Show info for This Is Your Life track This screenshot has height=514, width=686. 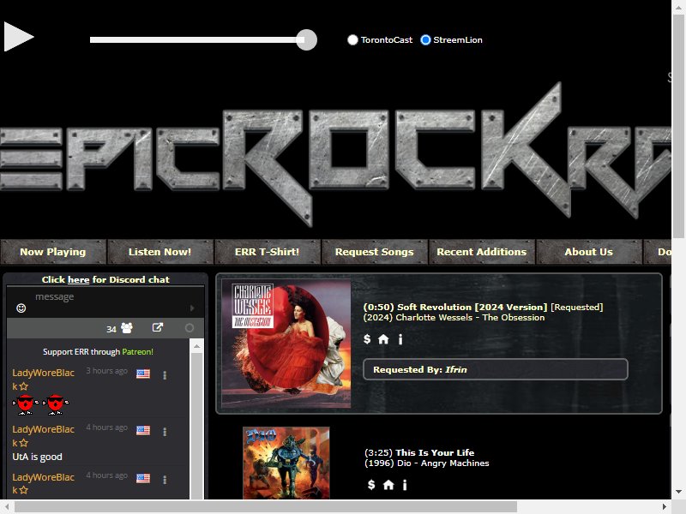405,485
